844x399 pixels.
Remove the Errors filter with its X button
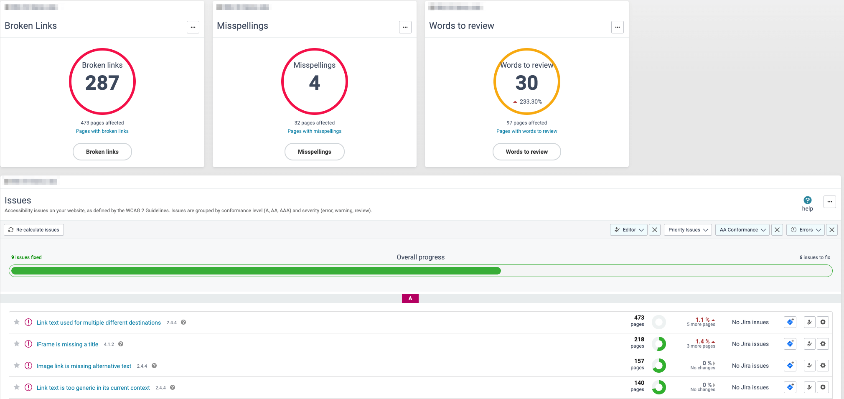(831, 230)
